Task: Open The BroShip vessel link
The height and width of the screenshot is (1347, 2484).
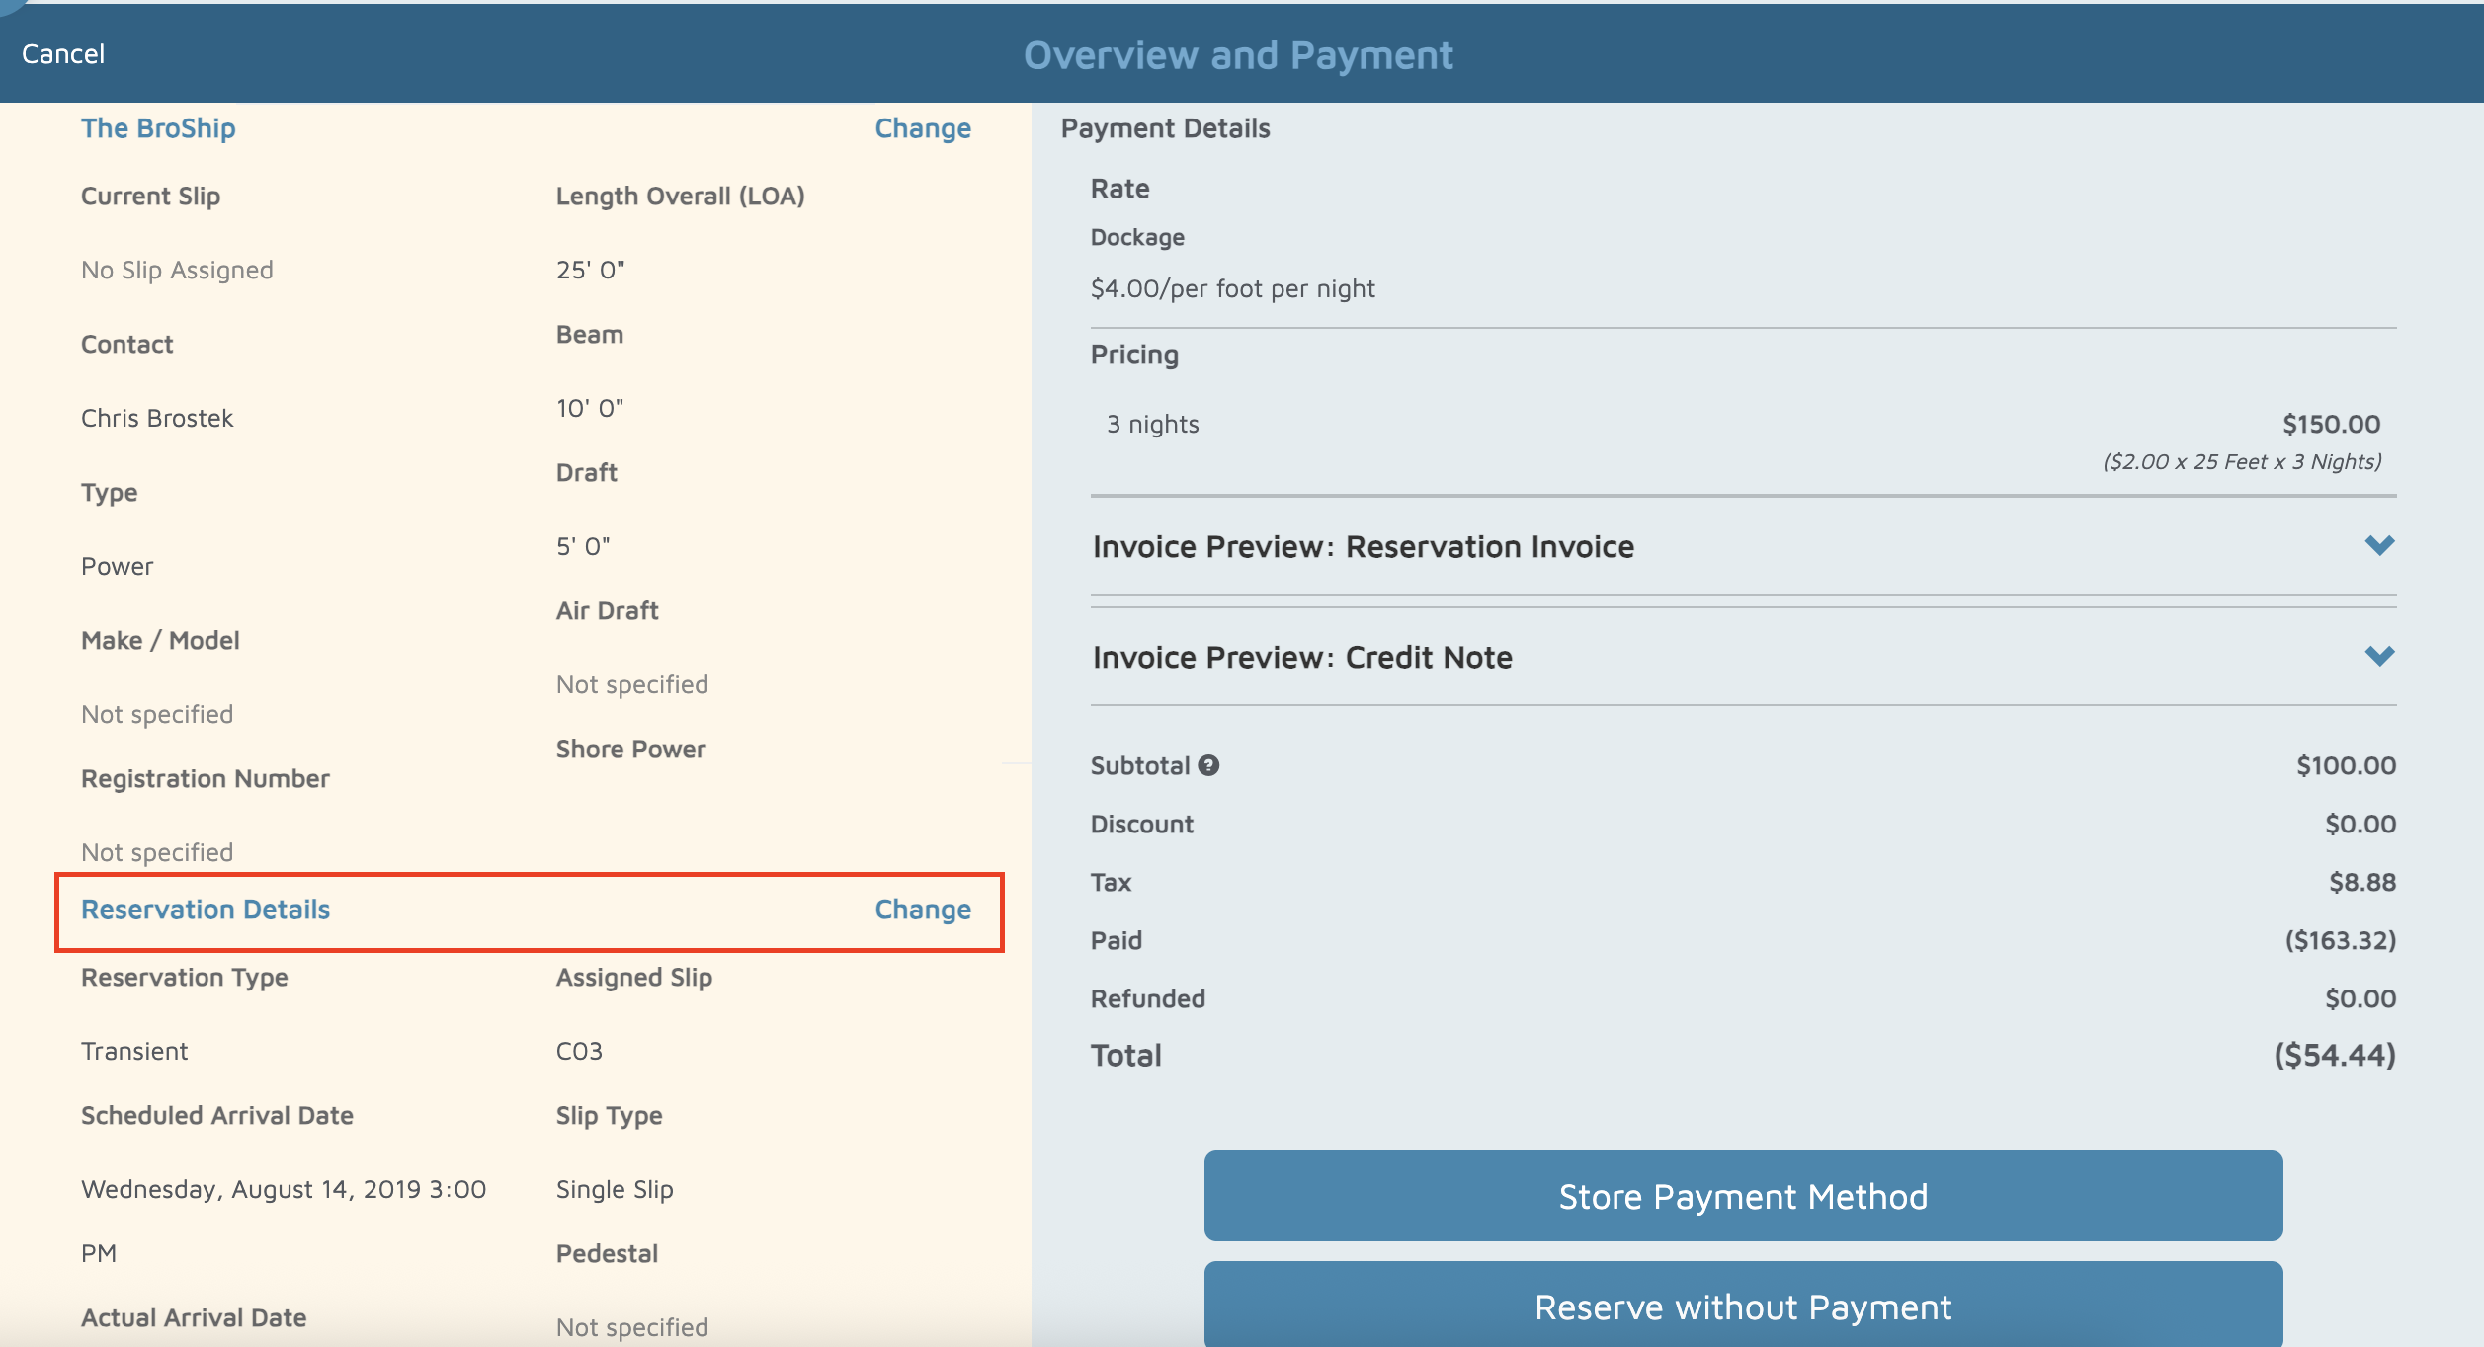Action: [x=158, y=128]
